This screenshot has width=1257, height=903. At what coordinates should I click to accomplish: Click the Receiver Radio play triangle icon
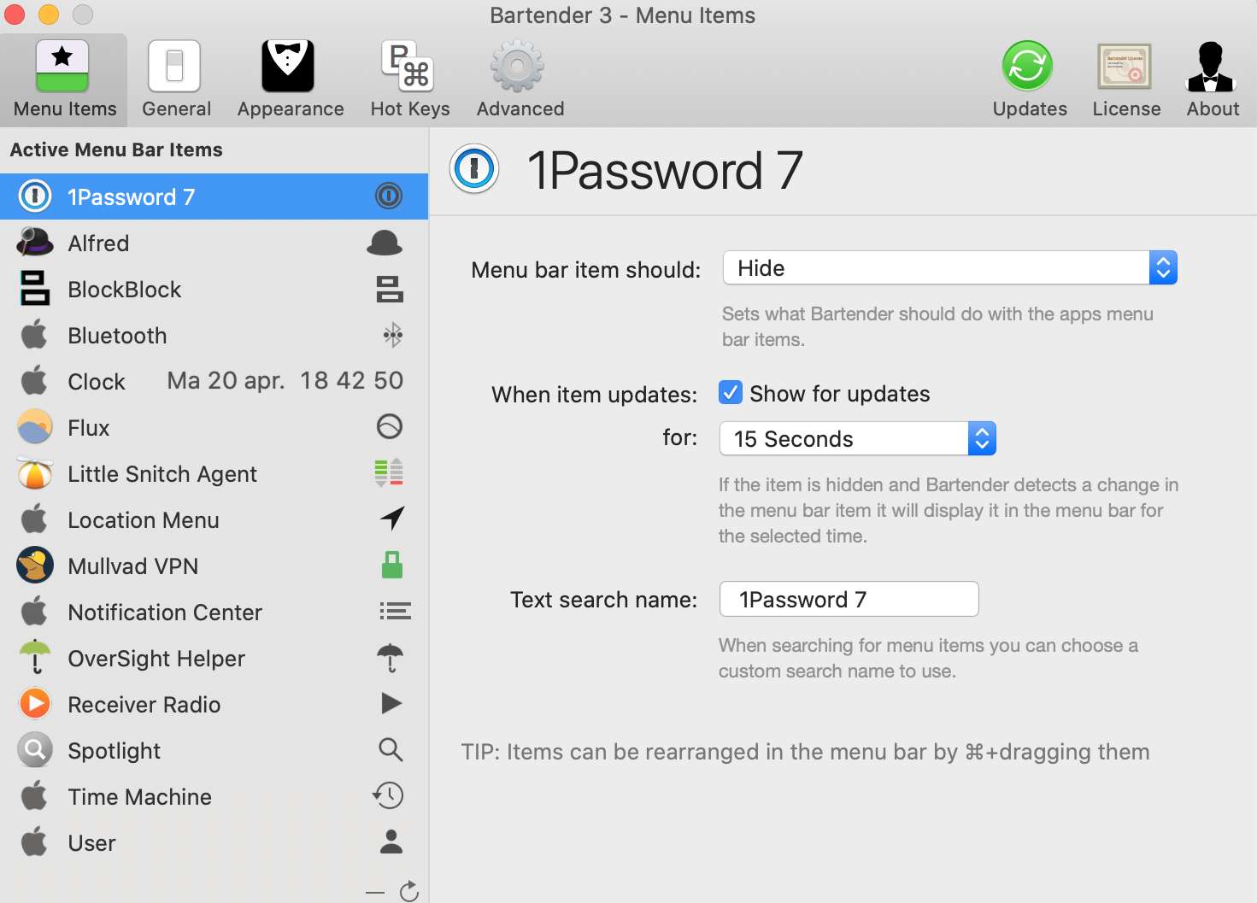[391, 703]
